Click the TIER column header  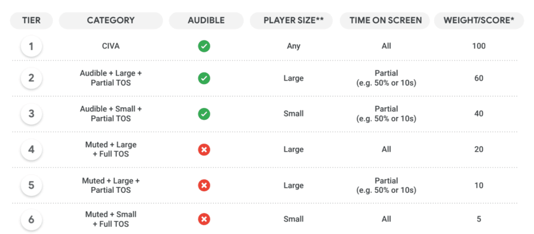pos(31,21)
